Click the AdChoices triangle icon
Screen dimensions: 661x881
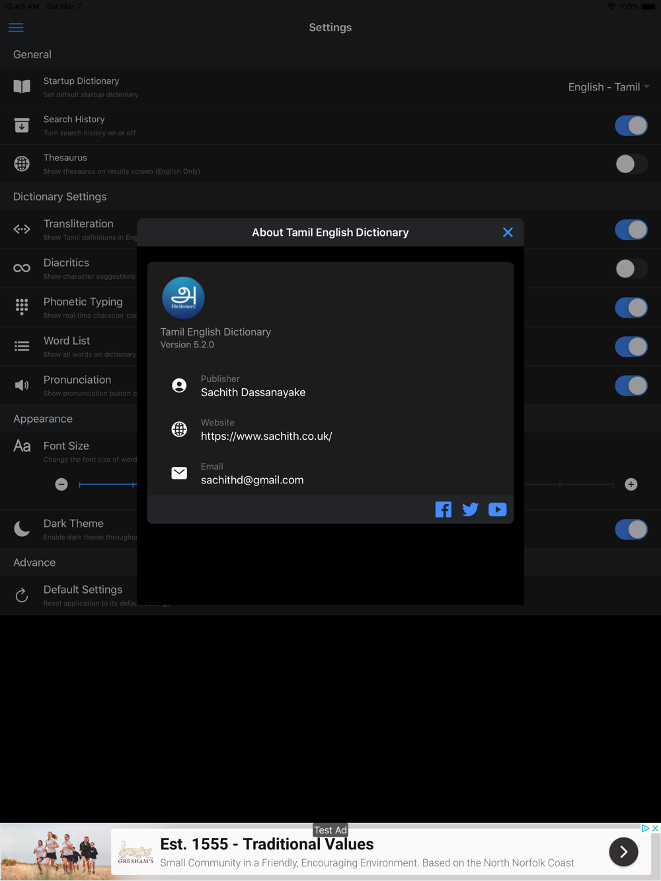(x=645, y=828)
